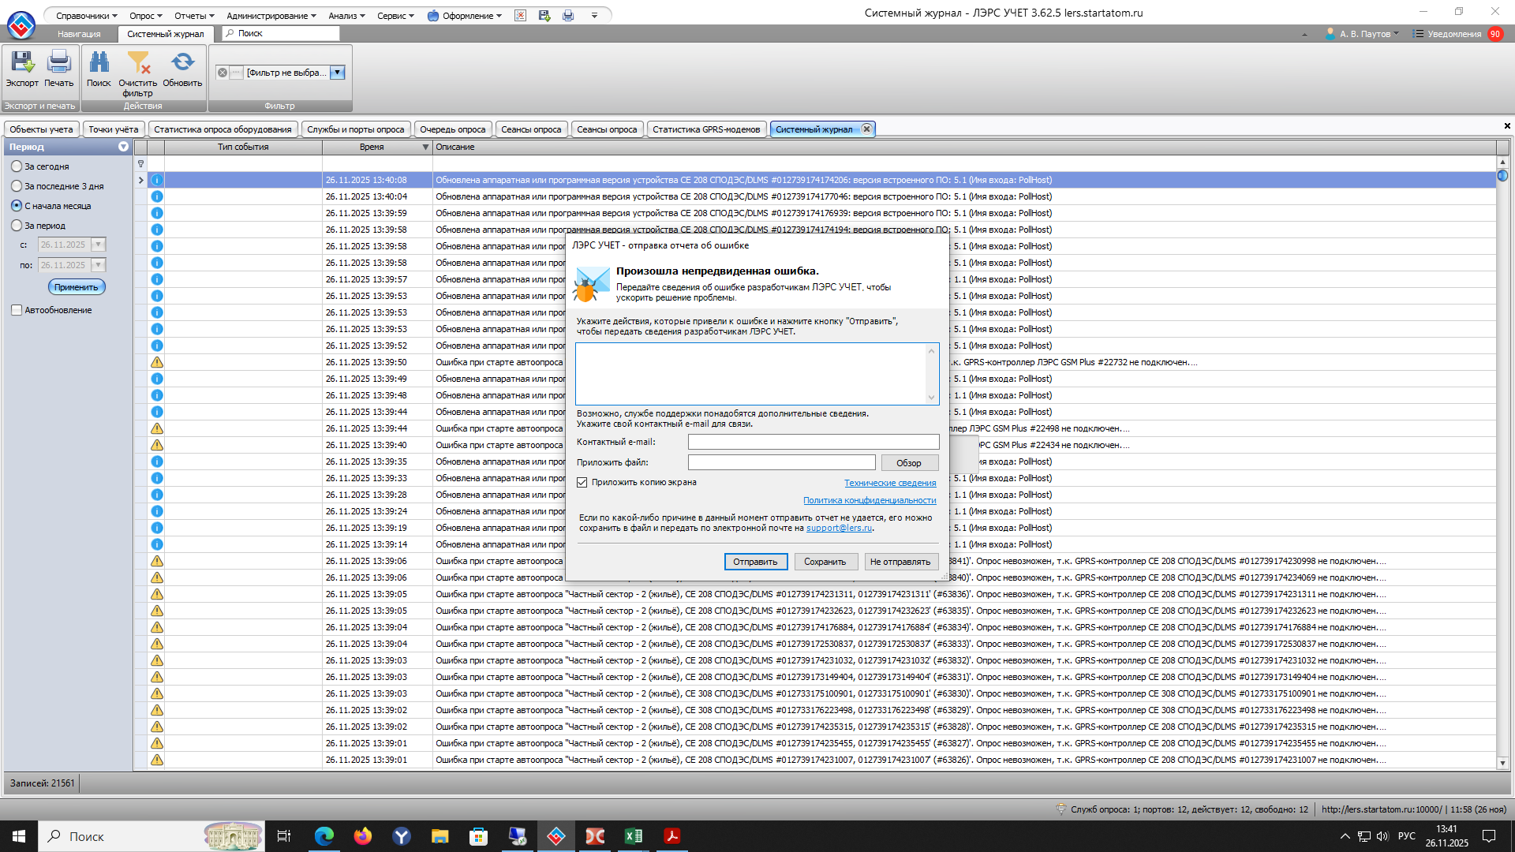Uncheck the attach screenshot checkbox
This screenshot has width=1515, height=852.
[582, 482]
